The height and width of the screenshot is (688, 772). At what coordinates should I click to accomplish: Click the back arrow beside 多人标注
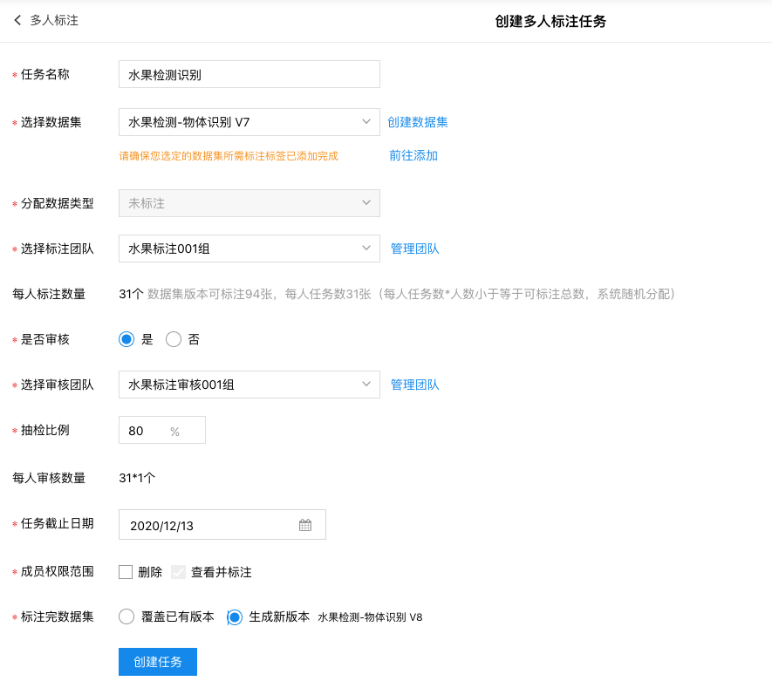pos(17,20)
